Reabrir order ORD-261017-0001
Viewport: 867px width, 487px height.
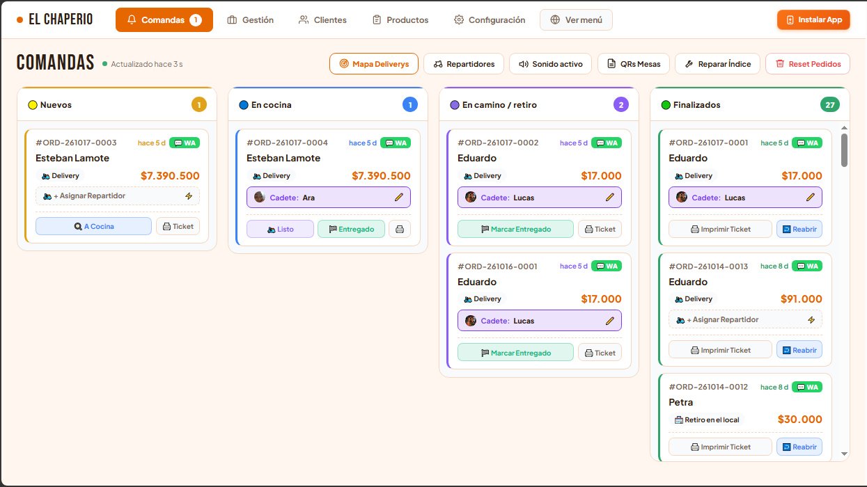799,229
